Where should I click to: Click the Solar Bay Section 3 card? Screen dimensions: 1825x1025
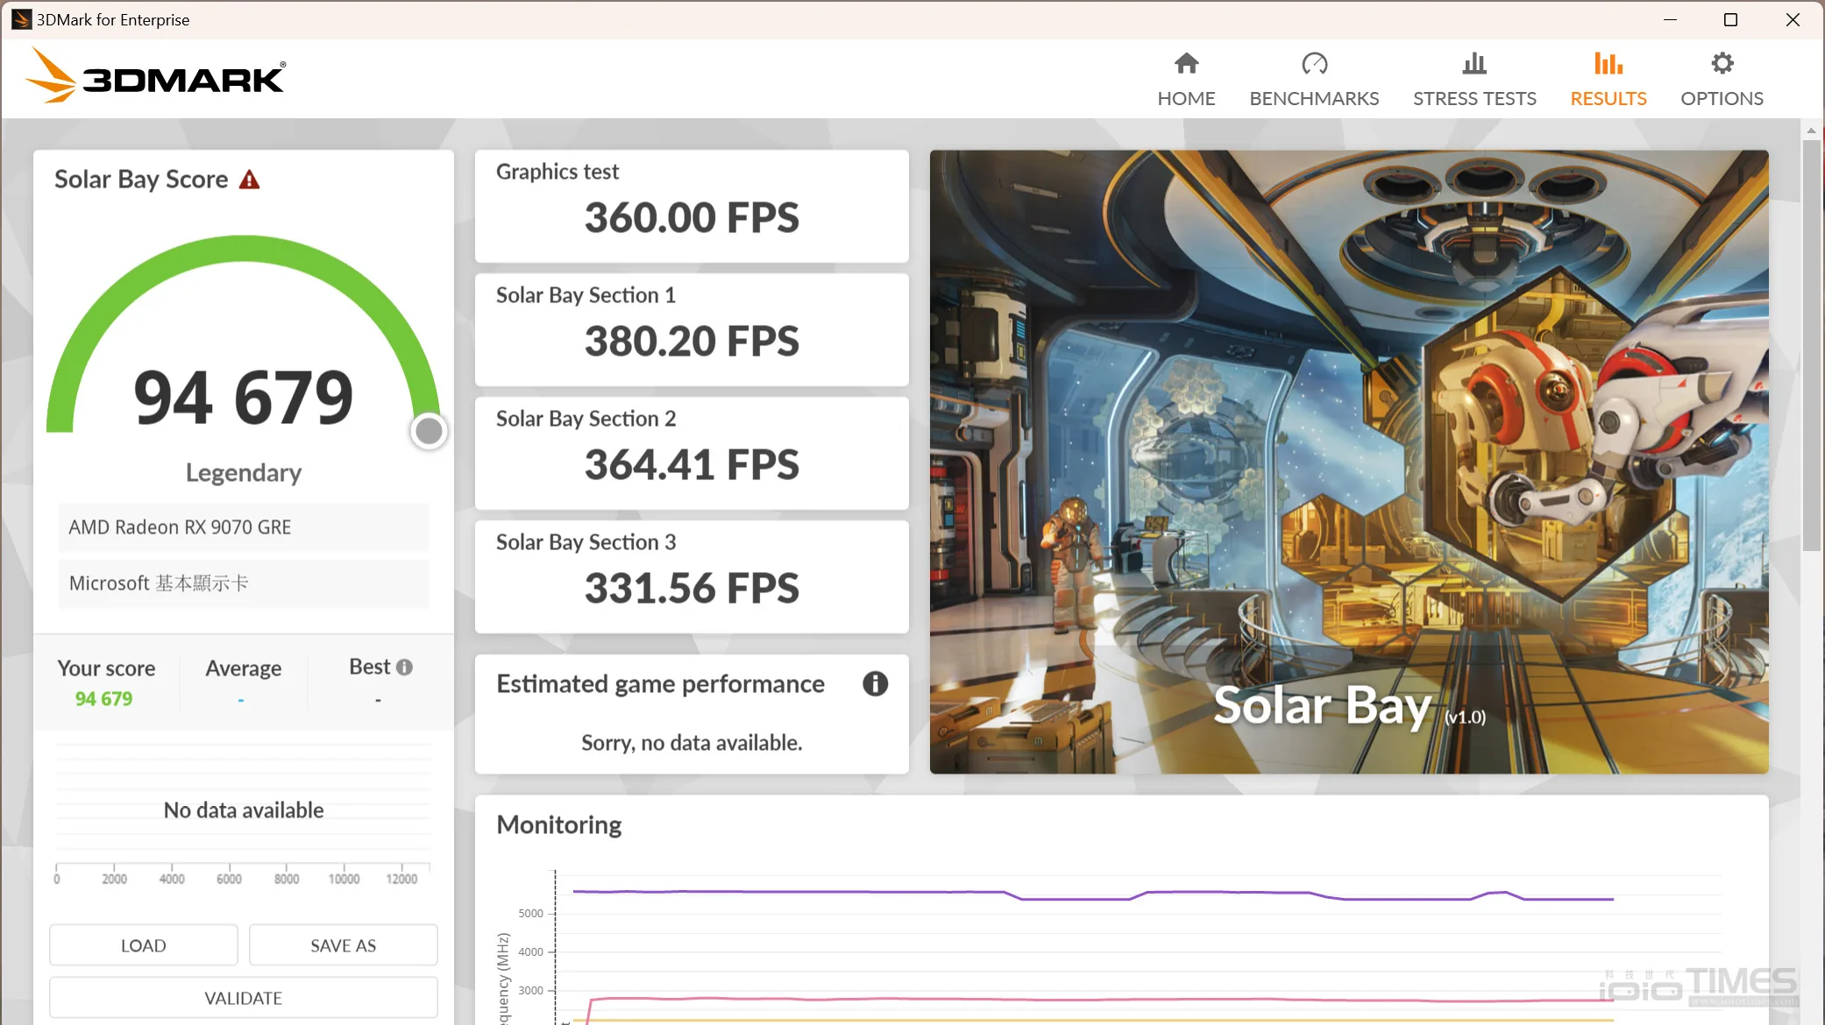point(692,576)
